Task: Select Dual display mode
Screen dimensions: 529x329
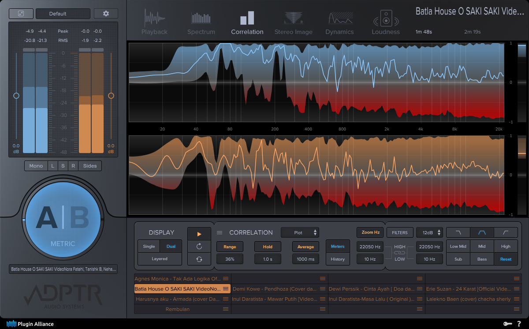Action: tap(171, 247)
